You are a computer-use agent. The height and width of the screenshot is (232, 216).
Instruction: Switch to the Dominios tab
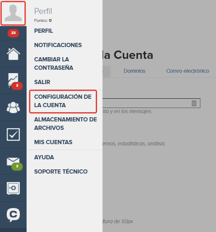(135, 71)
